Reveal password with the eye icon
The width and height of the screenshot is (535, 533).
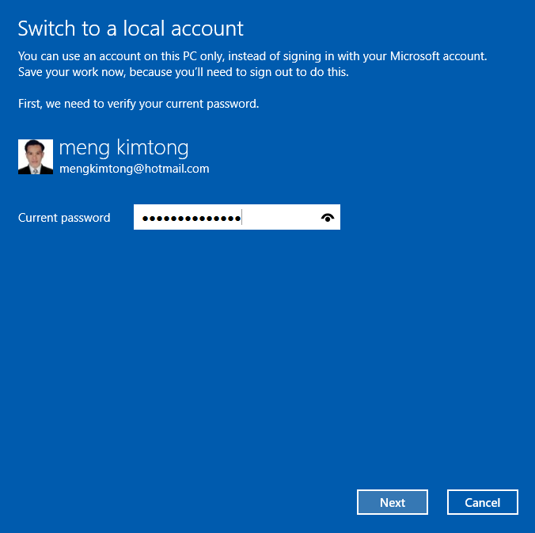tap(328, 218)
